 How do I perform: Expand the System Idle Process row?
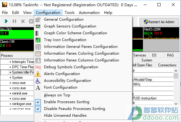click(x=10, y=72)
